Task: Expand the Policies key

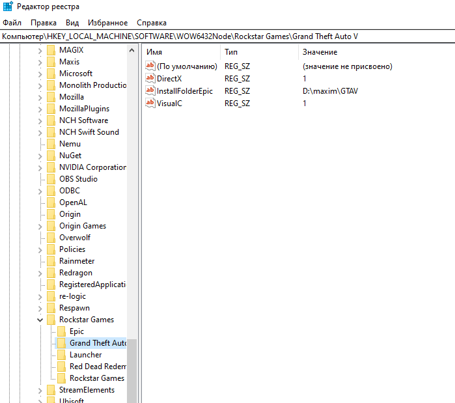Action: (40, 250)
